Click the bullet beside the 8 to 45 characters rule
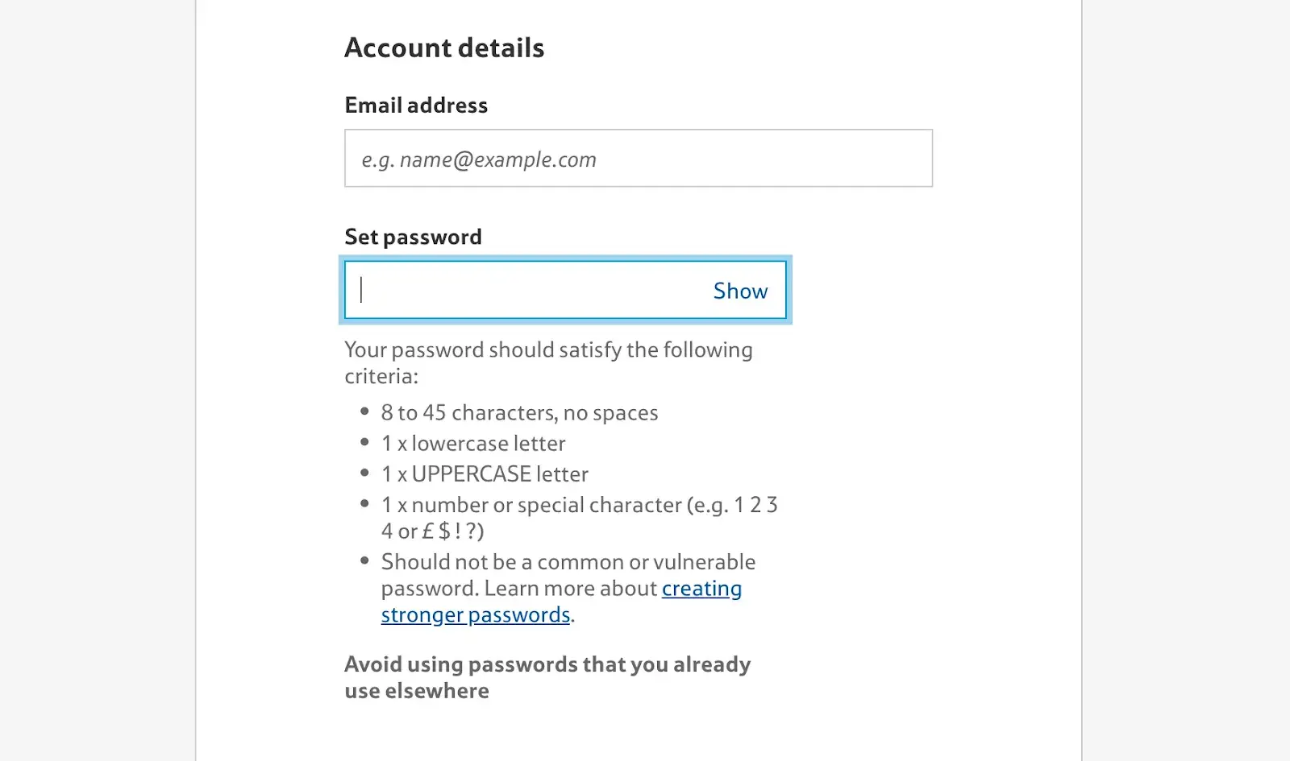This screenshot has width=1290, height=761. (364, 412)
